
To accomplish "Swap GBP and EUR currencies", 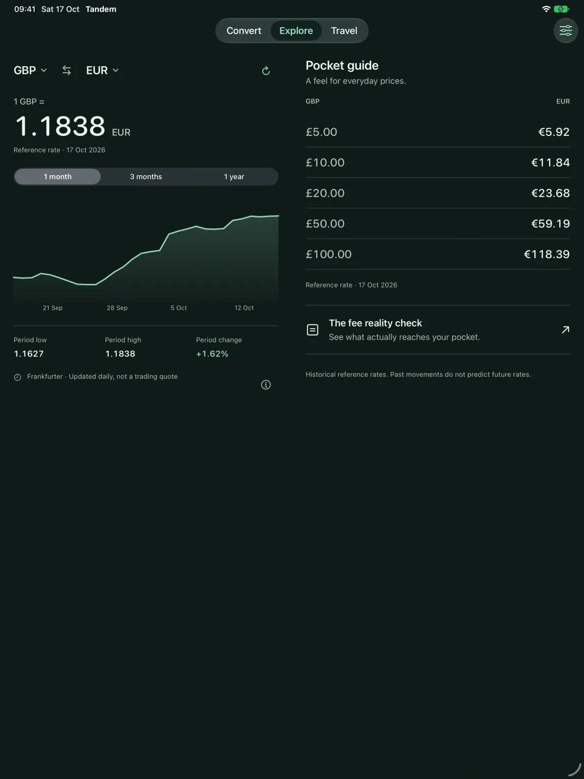I will pos(67,71).
